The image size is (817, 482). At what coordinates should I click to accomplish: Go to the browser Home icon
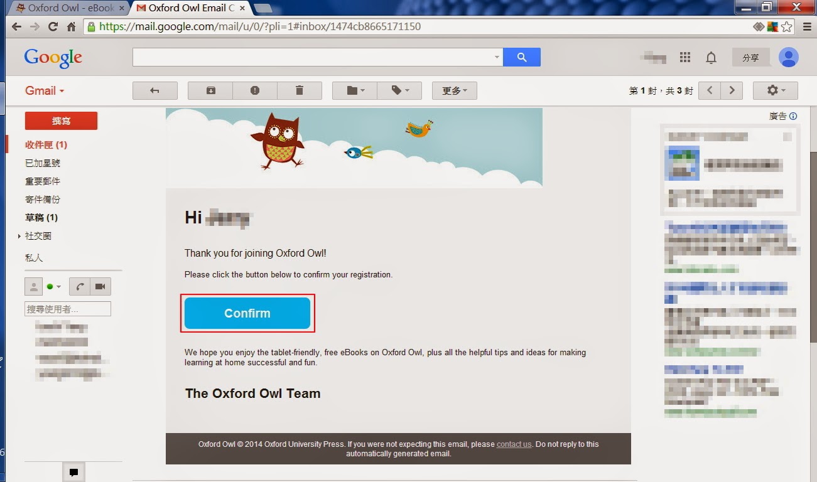tap(71, 27)
